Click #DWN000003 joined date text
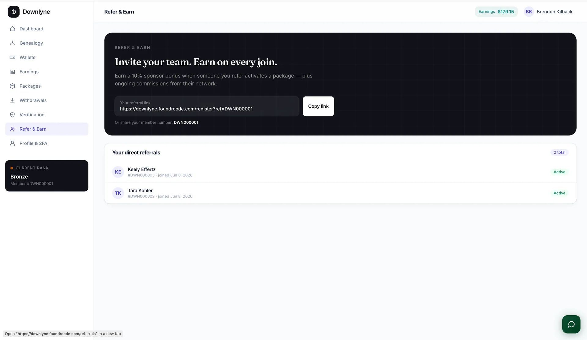Viewport: 587px width, 340px height. 160,175
